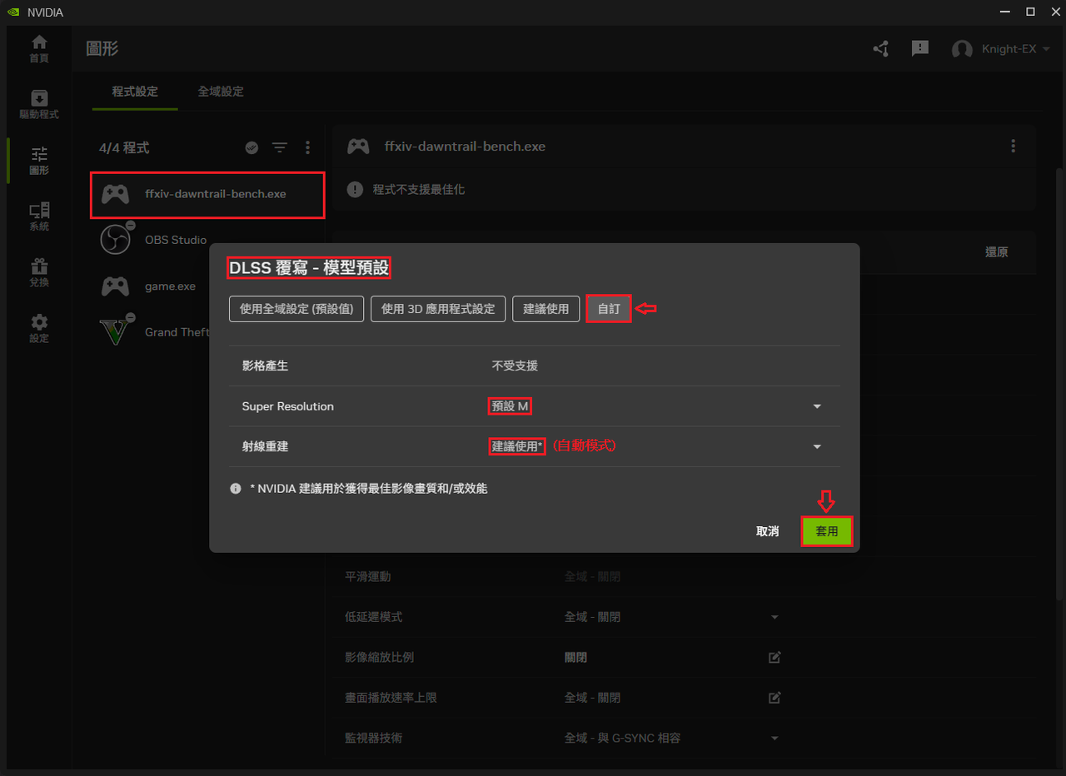Open the 系統 system section

tap(38, 216)
